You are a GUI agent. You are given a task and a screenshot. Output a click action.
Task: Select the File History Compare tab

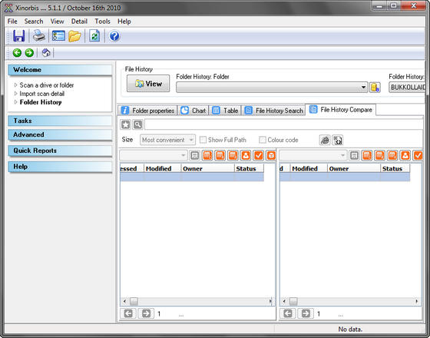[x=341, y=110]
